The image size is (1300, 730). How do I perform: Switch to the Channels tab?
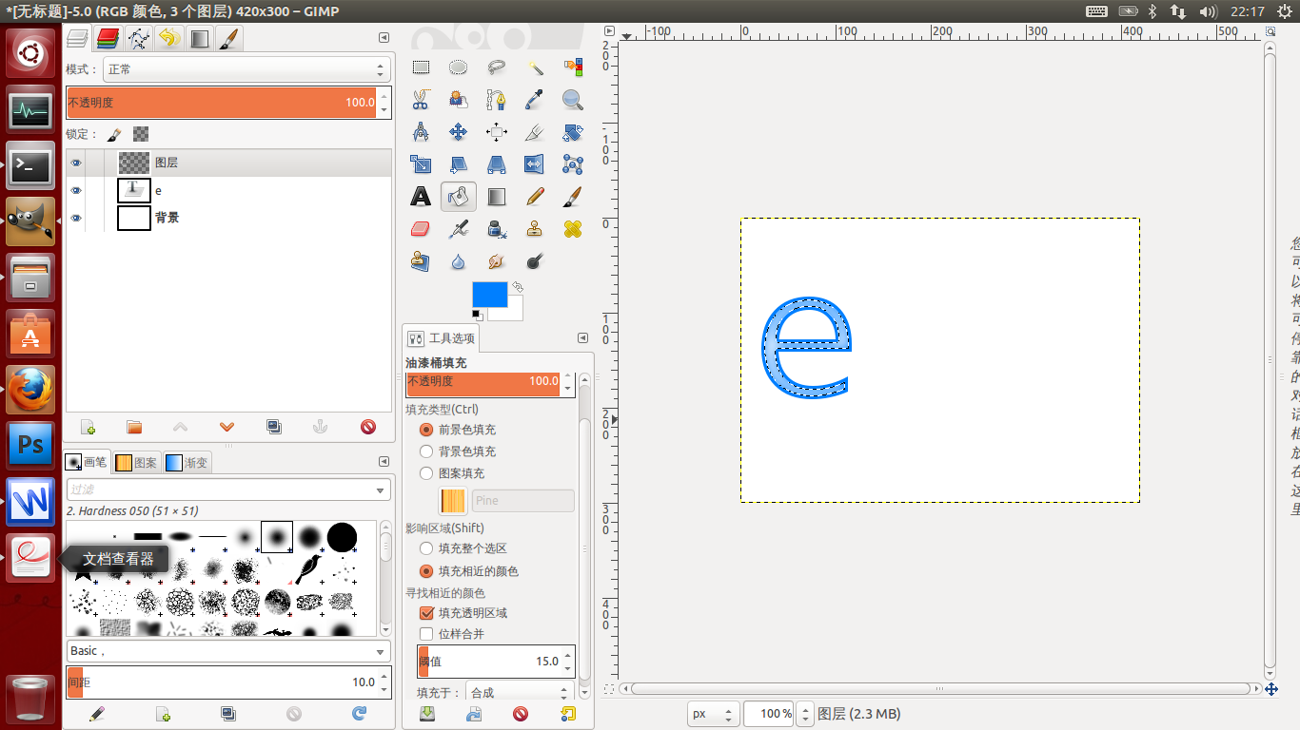tap(108, 38)
